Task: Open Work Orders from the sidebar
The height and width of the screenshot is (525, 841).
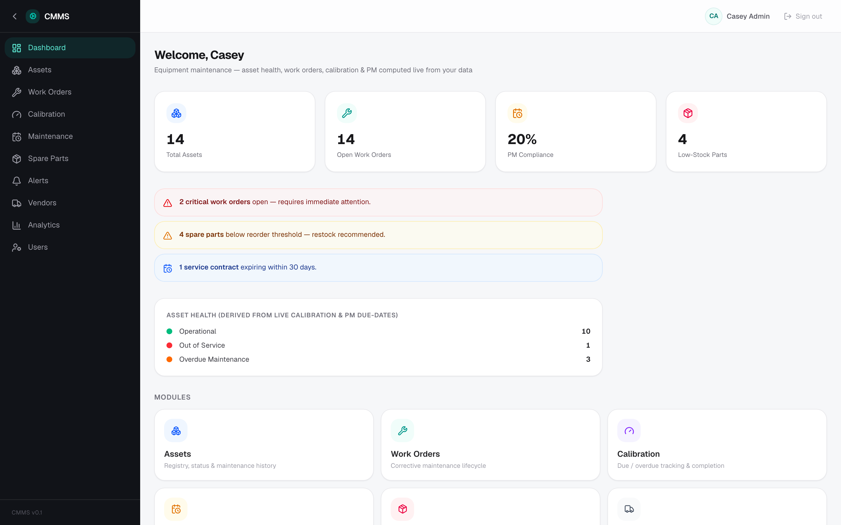Action: click(70, 92)
